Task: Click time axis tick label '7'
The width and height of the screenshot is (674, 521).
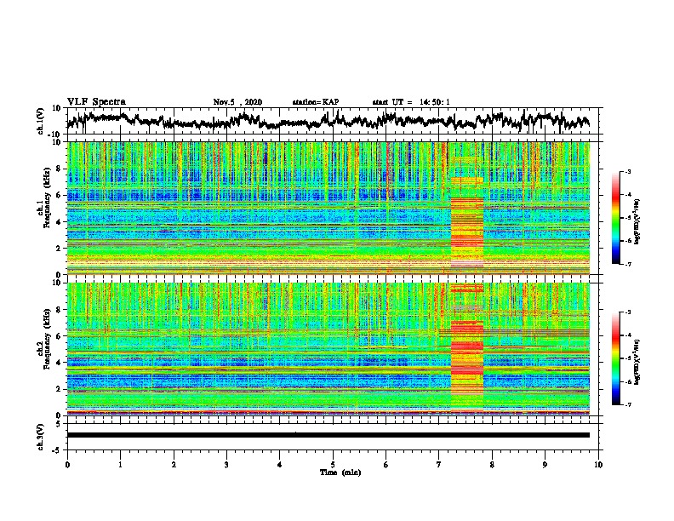Action: tap(439, 465)
